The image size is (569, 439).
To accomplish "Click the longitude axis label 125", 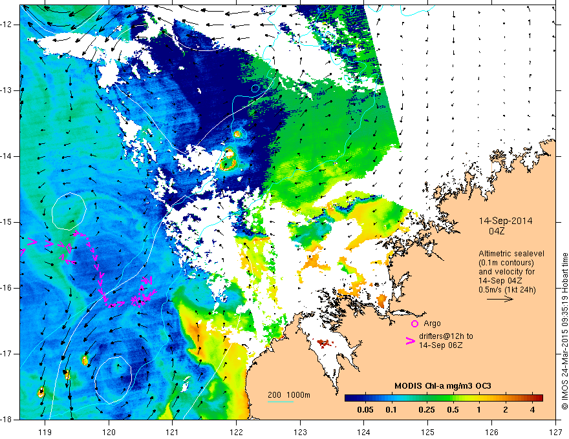I will tap(428, 432).
